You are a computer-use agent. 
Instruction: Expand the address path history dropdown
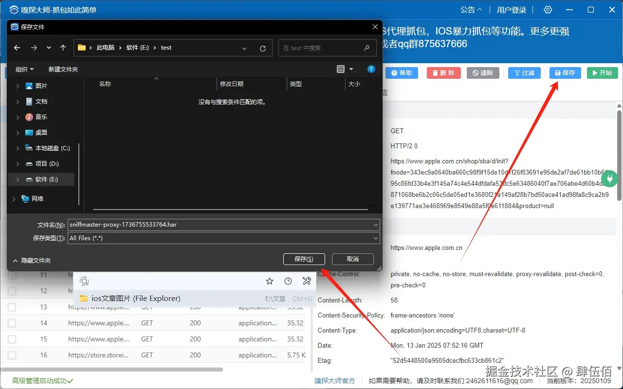coord(244,48)
